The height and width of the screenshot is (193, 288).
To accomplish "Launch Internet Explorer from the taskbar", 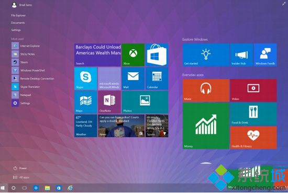I will tap(70, 188).
